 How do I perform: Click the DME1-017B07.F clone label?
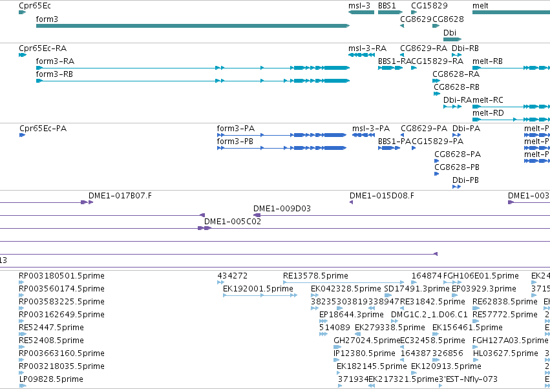pyautogui.click(x=120, y=195)
